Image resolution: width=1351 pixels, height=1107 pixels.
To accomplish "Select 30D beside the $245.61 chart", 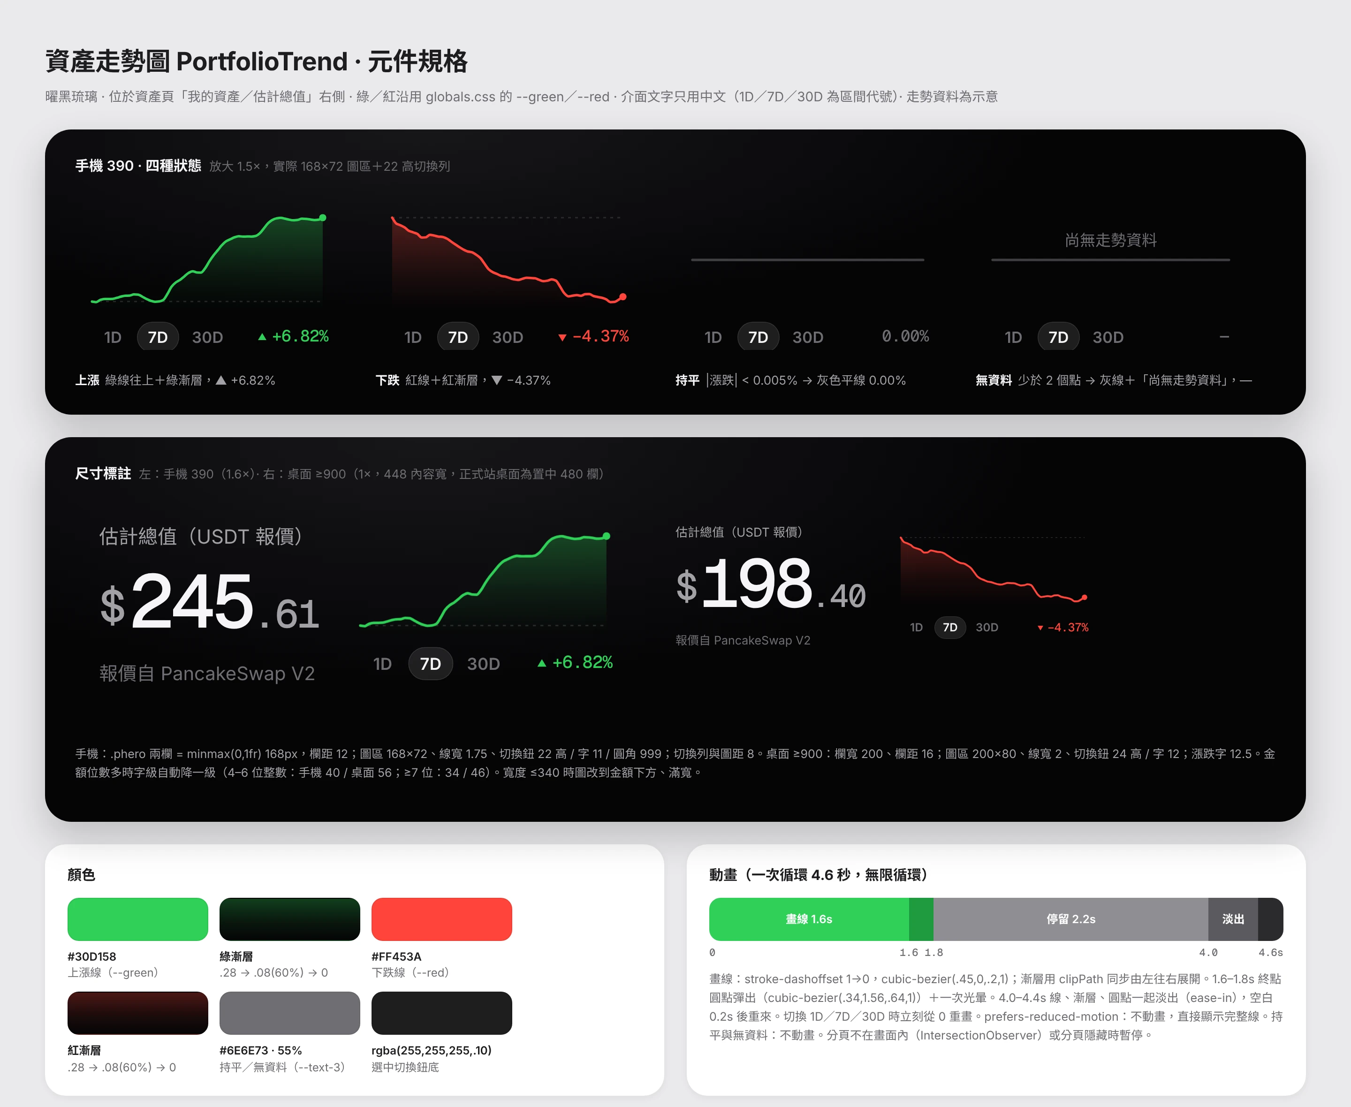I will (x=484, y=664).
